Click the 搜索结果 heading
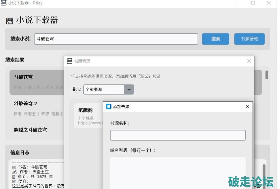This screenshot has height=189, width=280. (x=15, y=60)
